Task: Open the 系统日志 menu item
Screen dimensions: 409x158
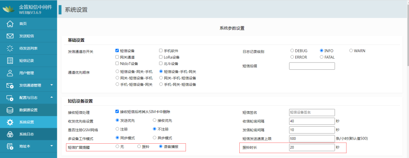Action: (x=27, y=134)
